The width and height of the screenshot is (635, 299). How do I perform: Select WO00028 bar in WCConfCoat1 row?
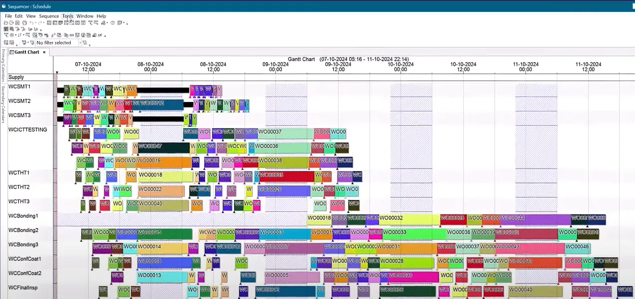[406, 263]
